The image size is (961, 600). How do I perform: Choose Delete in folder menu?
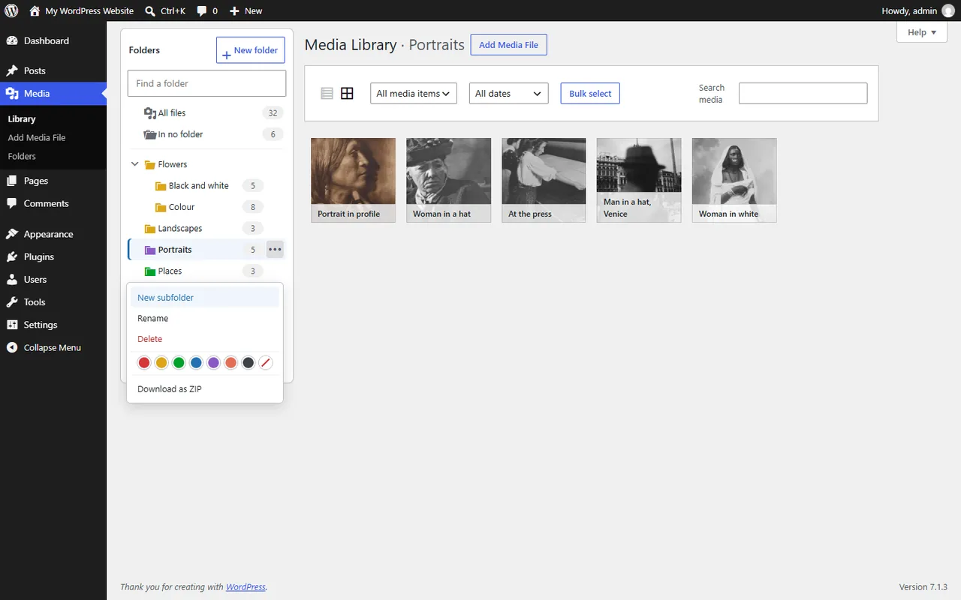click(x=205, y=339)
